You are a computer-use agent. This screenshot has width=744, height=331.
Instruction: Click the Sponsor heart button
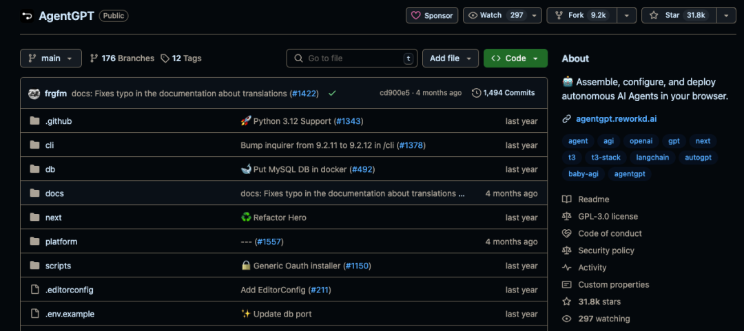click(x=433, y=15)
